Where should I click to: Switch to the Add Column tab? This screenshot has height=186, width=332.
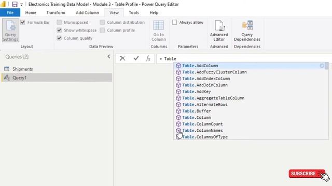[88, 12]
